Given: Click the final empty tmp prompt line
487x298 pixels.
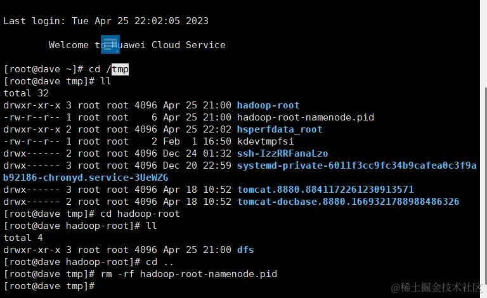Looking at the screenshot, I should (49, 286).
